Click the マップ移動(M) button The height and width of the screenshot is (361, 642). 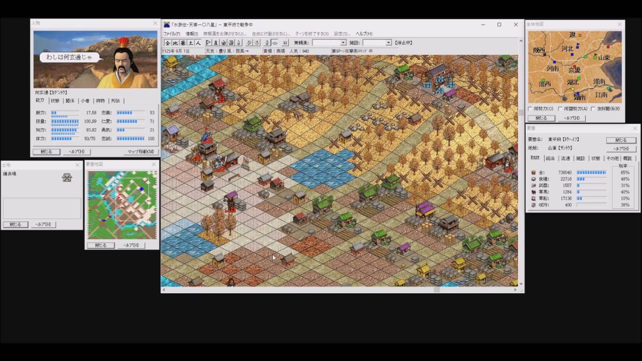tap(141, 152)
